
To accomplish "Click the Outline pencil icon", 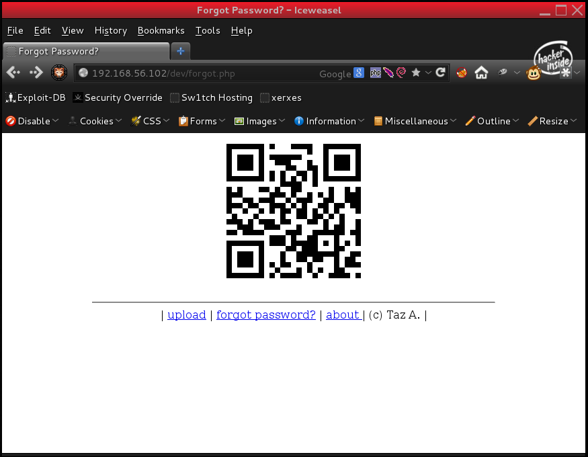I will 470,121.
